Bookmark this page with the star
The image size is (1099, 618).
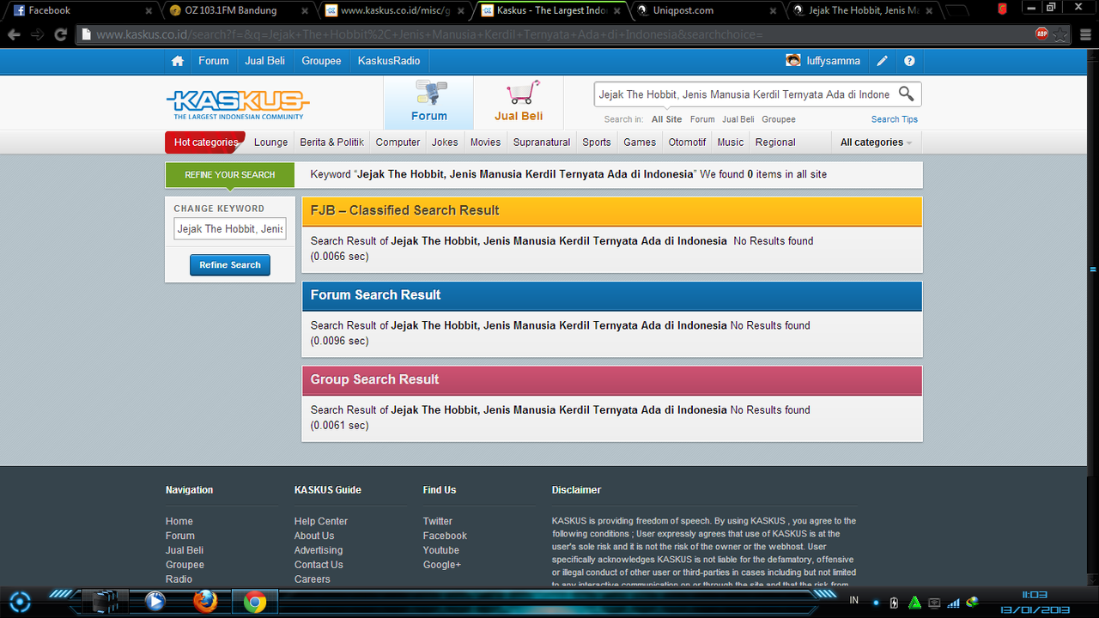[1061, 35]
